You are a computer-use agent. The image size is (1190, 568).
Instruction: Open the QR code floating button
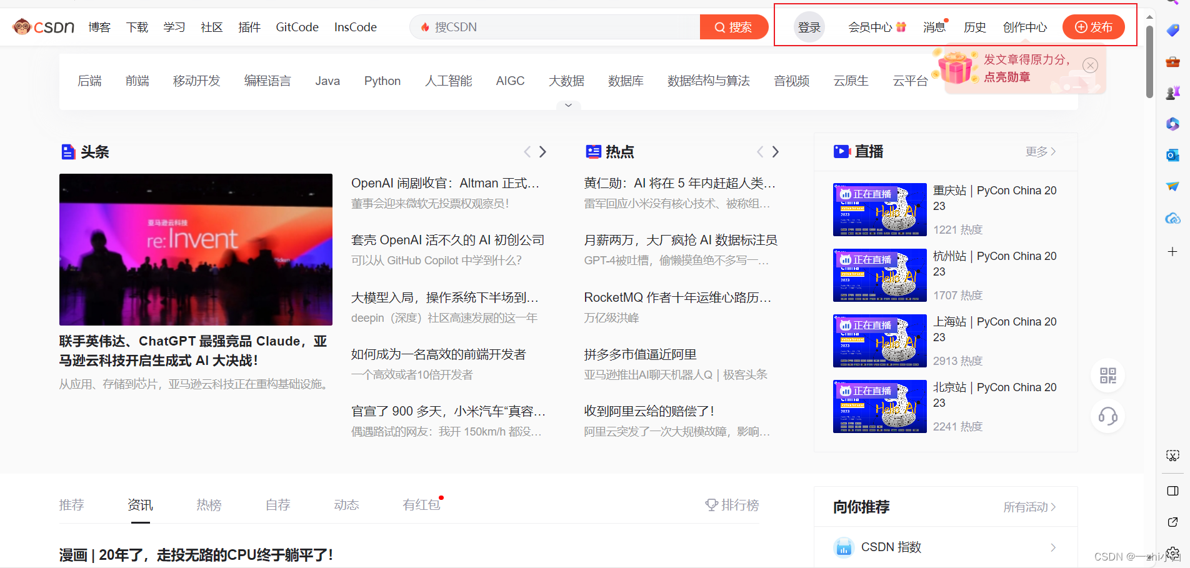coord(1108,376)
